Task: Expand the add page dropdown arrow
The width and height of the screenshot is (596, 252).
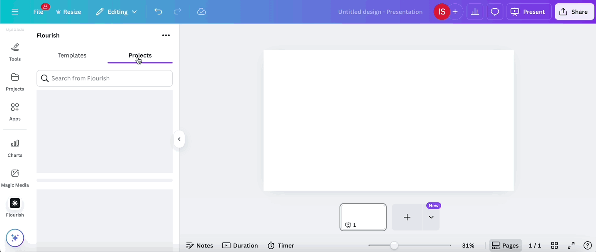Action: 431,217
